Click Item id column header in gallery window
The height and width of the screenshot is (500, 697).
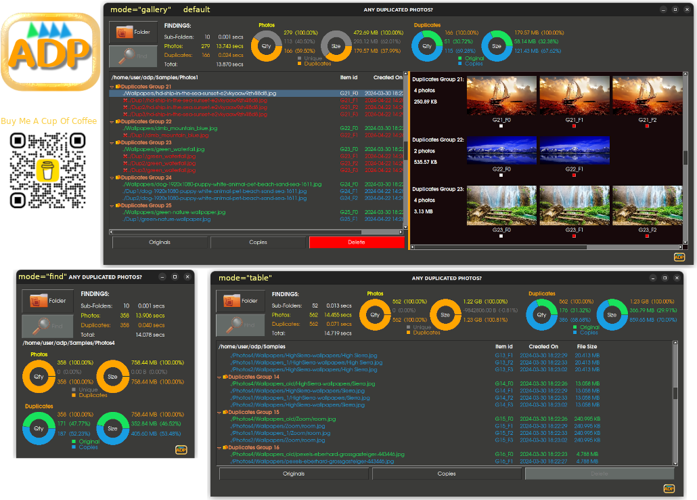[348, 77]
